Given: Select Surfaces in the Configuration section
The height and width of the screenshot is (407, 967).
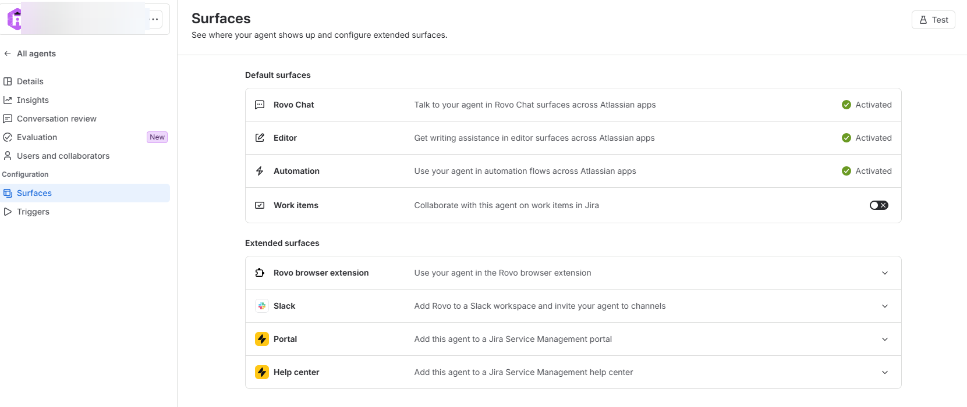Looking at the screenshot, I should click(85, 193).
